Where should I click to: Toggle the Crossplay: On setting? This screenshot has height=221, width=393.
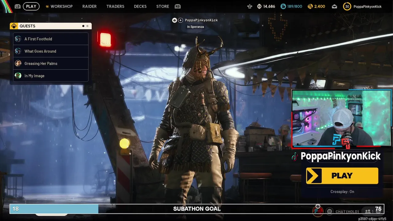pos(342,192)
